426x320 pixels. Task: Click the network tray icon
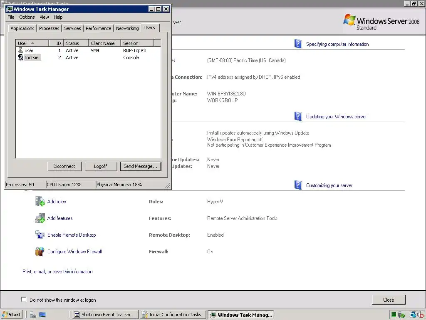(x=413, y=315)
